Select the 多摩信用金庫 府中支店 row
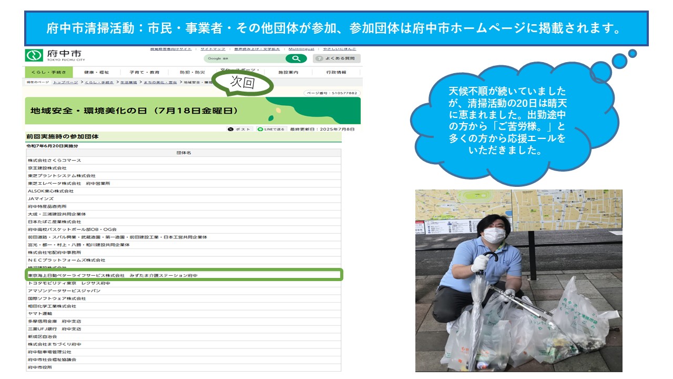The width and height of the screenshot is (673, 379). click(184, 321)
